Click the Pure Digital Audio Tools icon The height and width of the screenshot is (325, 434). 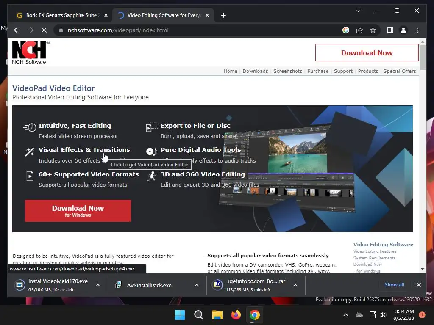point(151,151)
